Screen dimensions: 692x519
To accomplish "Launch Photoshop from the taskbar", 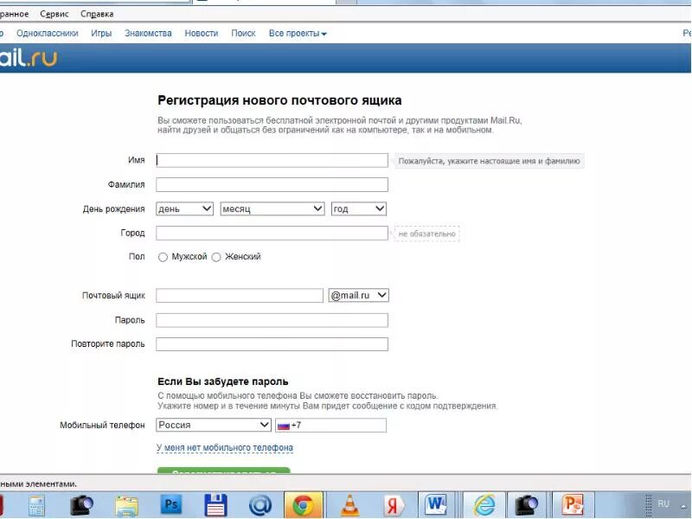I will coord(171,505).
